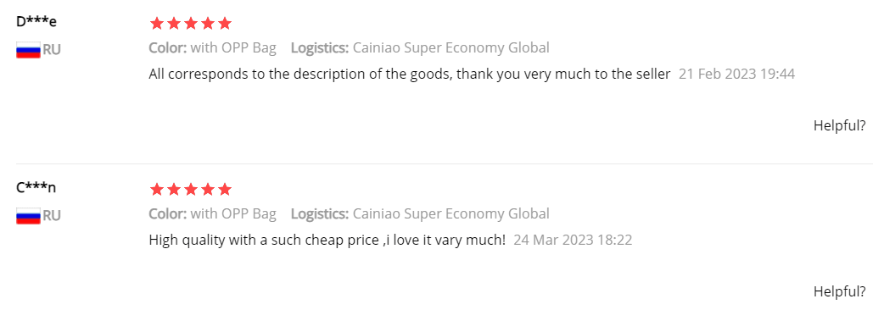This screenshot has width=873, height=321.
Task: Click the RU country label under C***n
Action: point(52,216)
